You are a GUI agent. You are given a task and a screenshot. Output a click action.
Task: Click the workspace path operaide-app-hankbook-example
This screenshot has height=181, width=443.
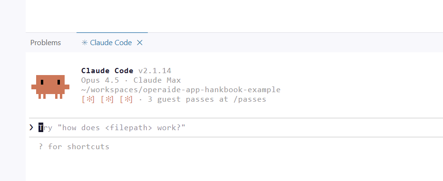[x=181, y=90]
